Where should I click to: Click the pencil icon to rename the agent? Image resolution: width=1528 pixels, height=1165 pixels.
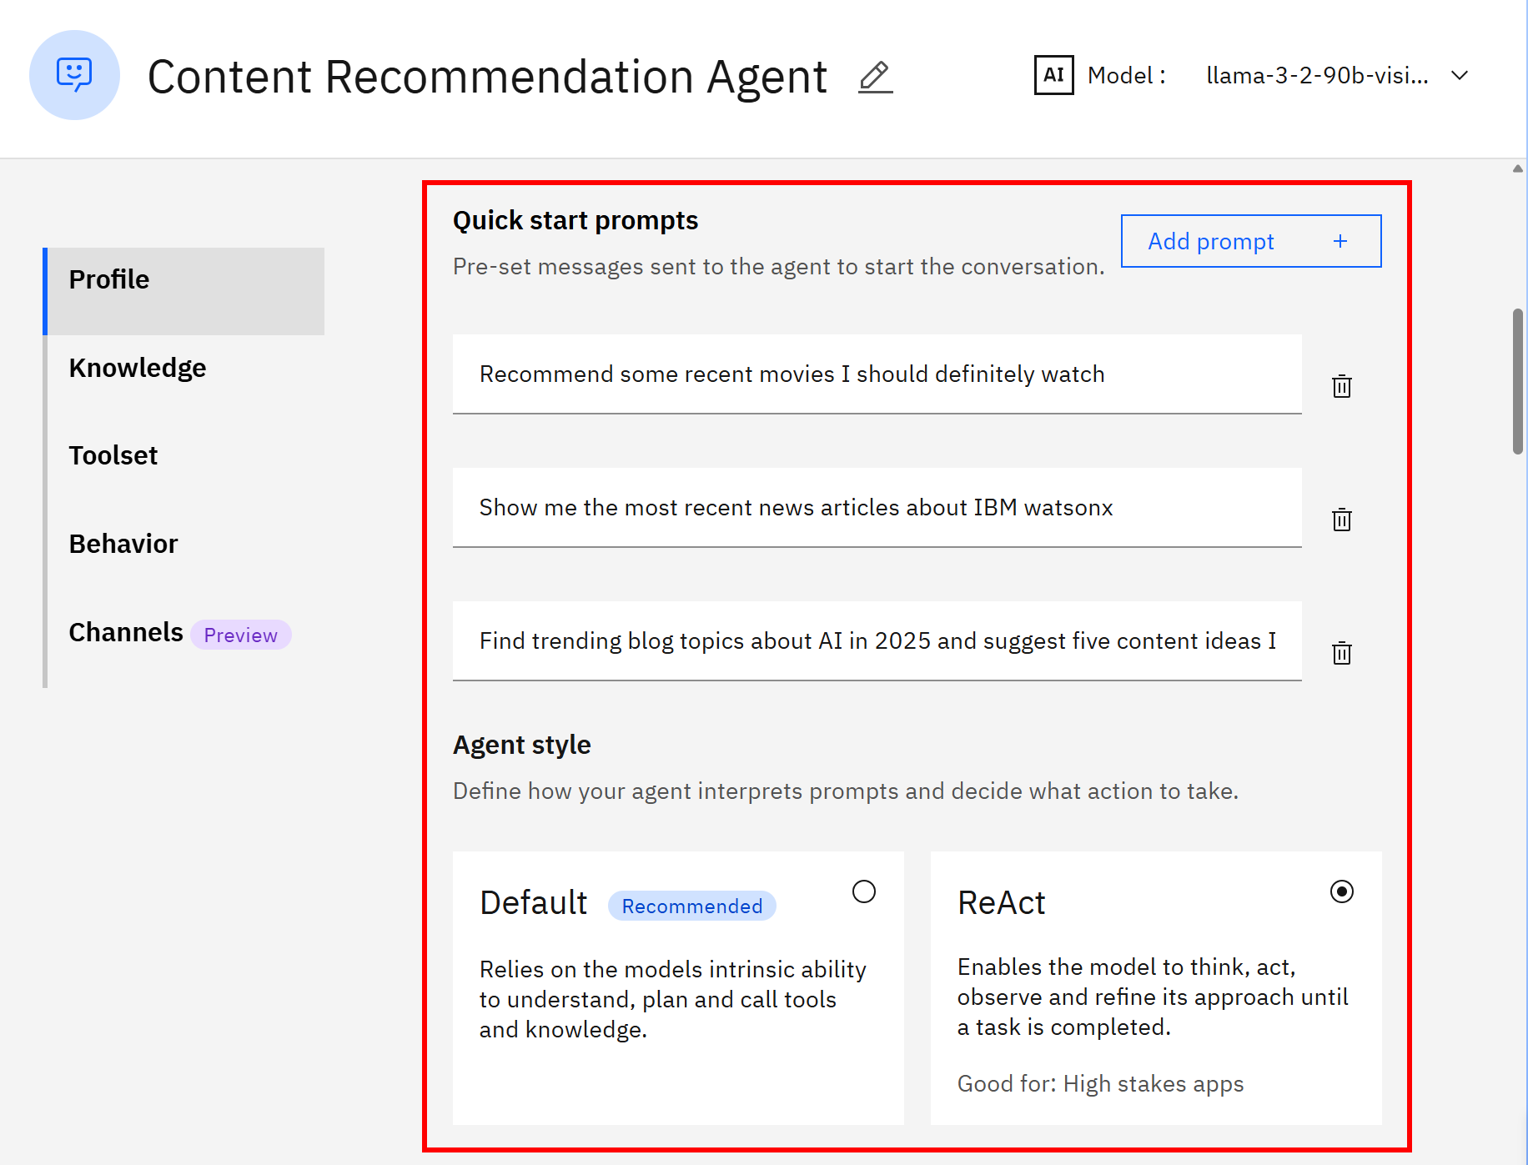click(x=875, y=77)
